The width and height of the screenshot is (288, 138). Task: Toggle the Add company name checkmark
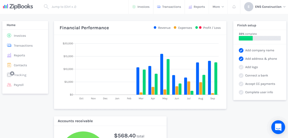[x=241, y=50]
